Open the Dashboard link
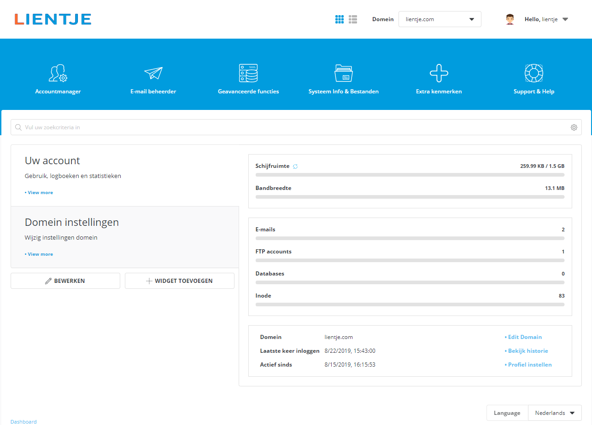 [x=23, y=421]
